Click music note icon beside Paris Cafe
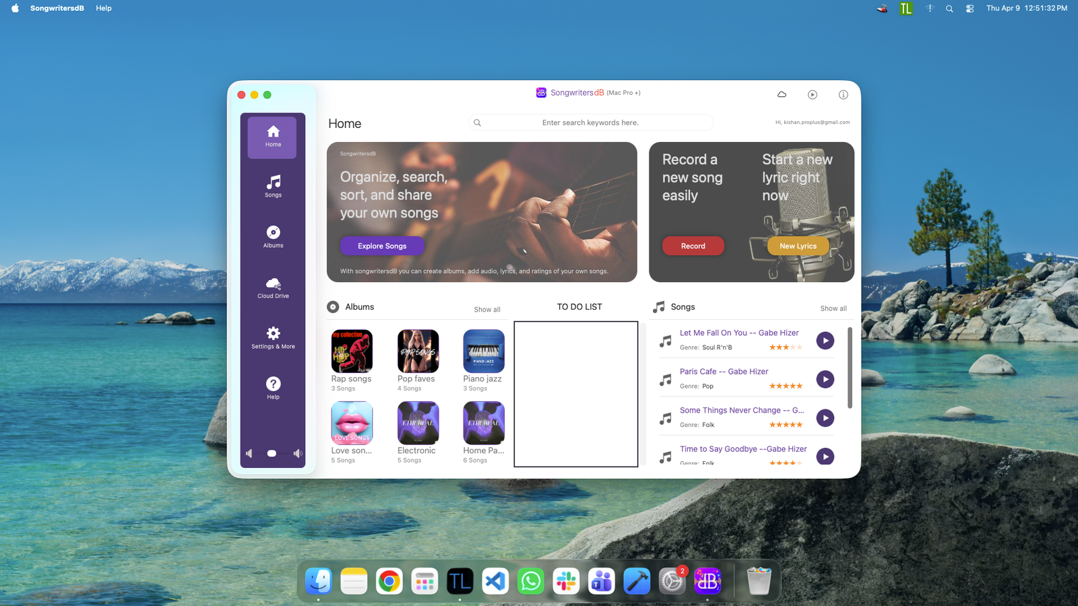Viewport: 1078px width, 606px height. click(666, 380)
